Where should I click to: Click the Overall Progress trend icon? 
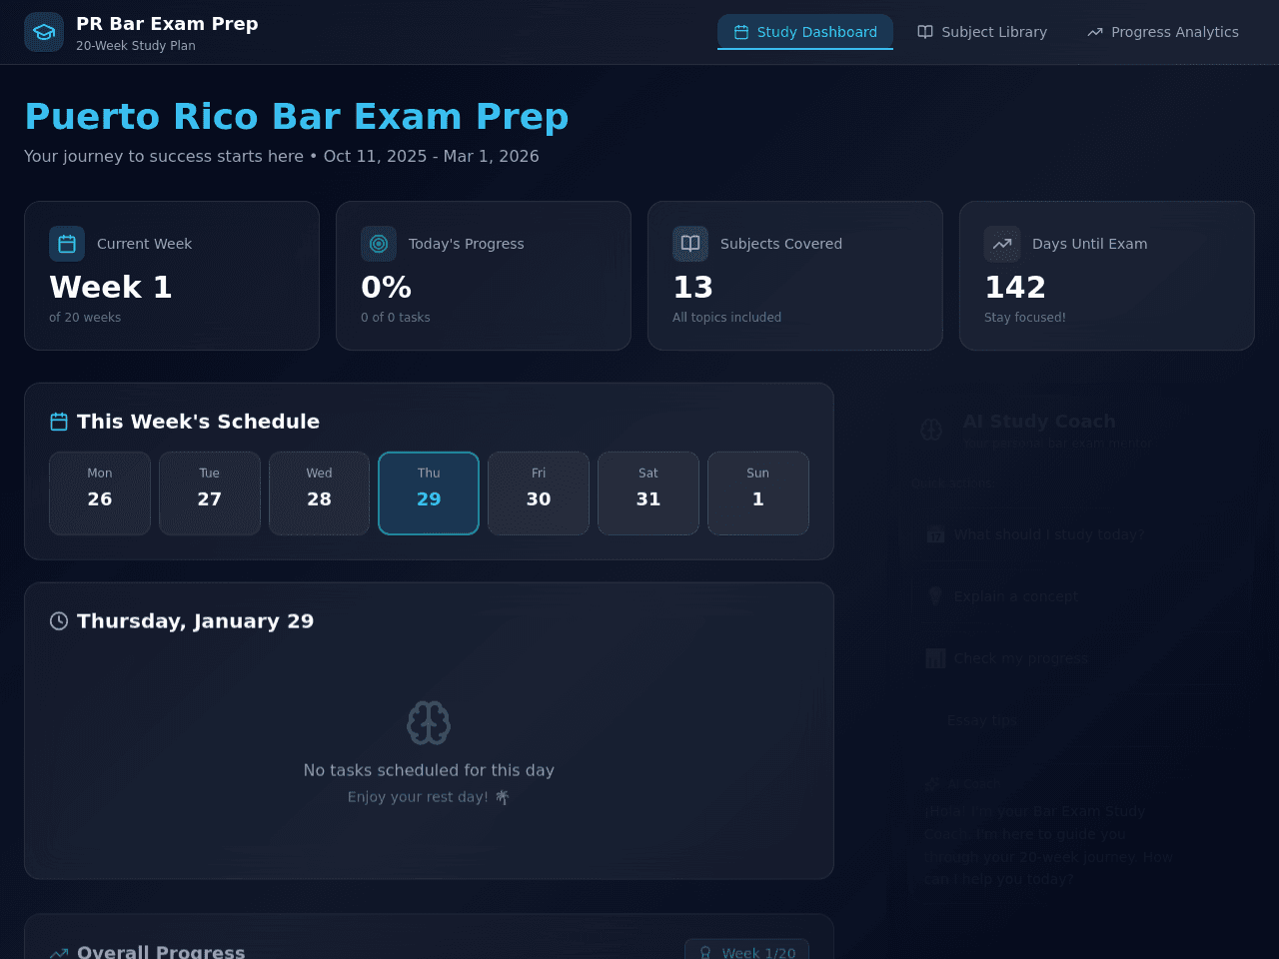pos(59,953)
